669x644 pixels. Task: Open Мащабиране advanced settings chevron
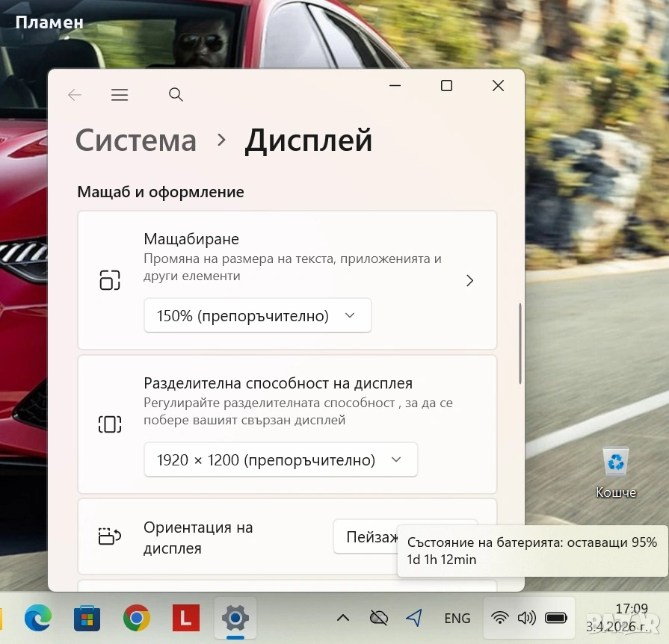[x=469, y=280]
